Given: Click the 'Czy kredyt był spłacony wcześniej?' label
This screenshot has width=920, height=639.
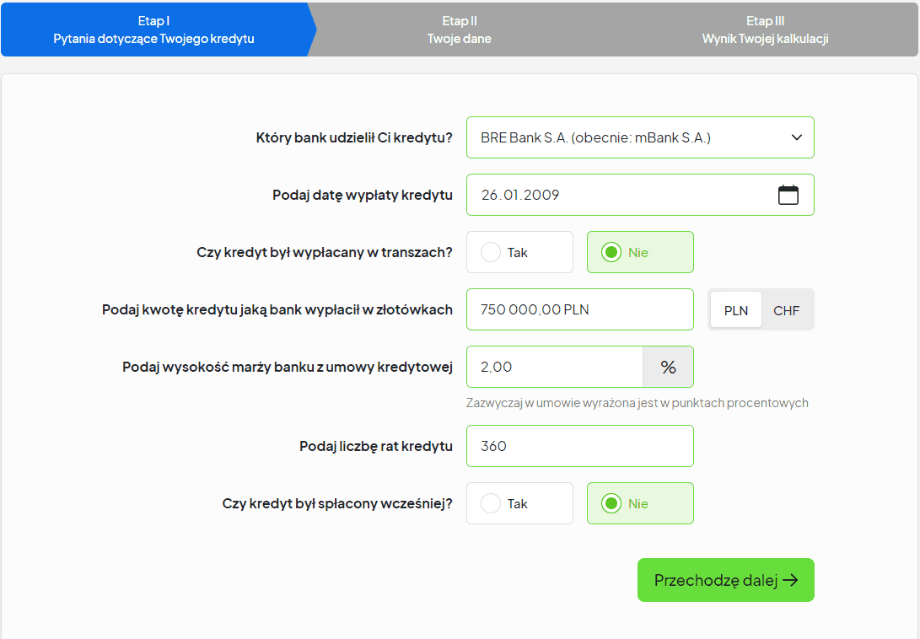Looking at the screenshot, I should click(x=337, y=504).
